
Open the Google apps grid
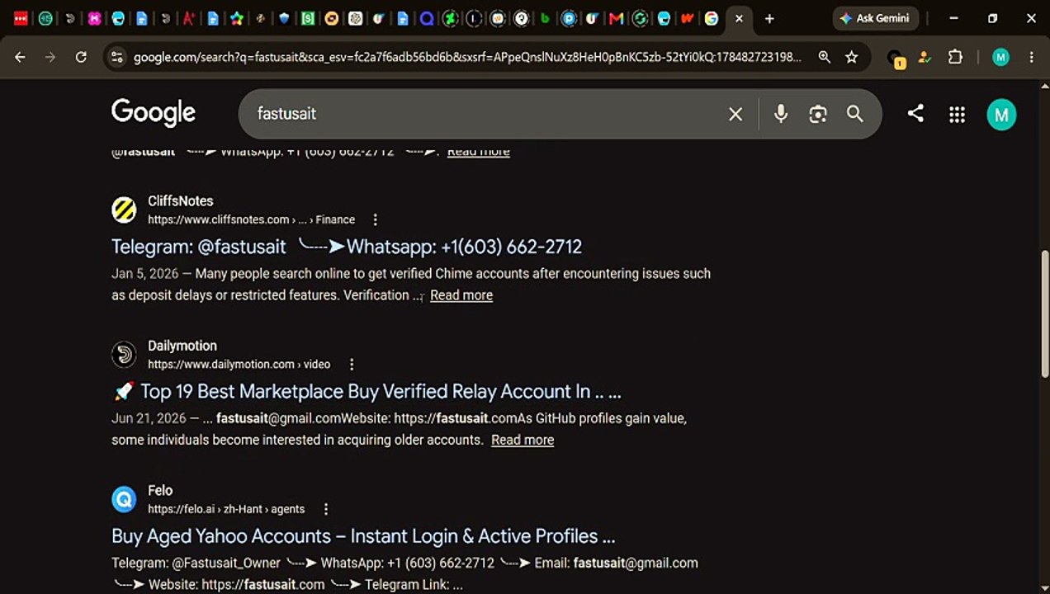pos(957,115)
